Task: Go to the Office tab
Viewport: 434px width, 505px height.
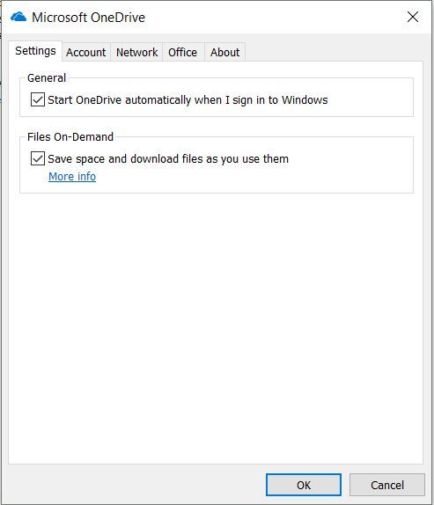Action: tap(183, 52)
